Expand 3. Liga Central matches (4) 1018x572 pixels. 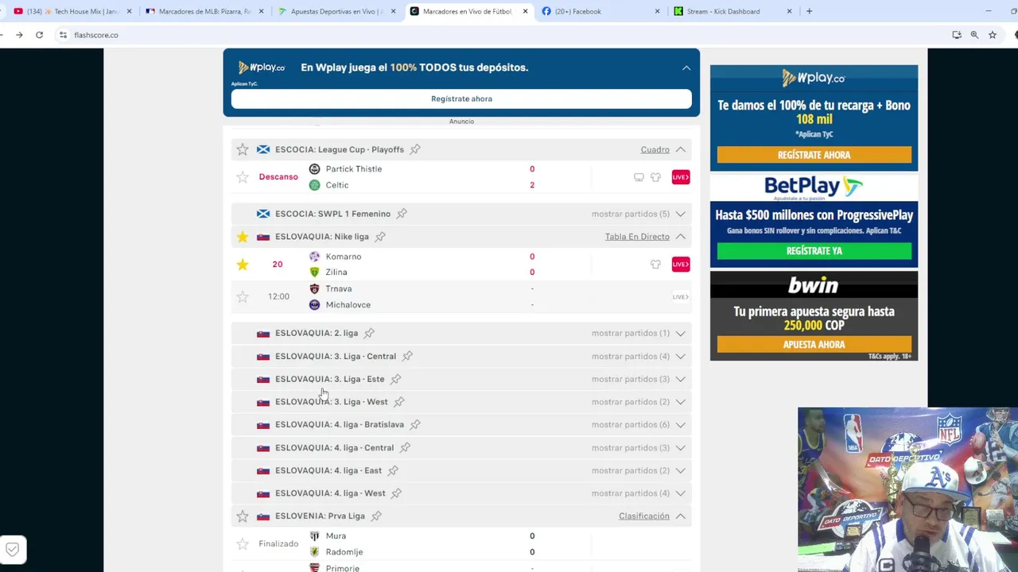(681, 356)
